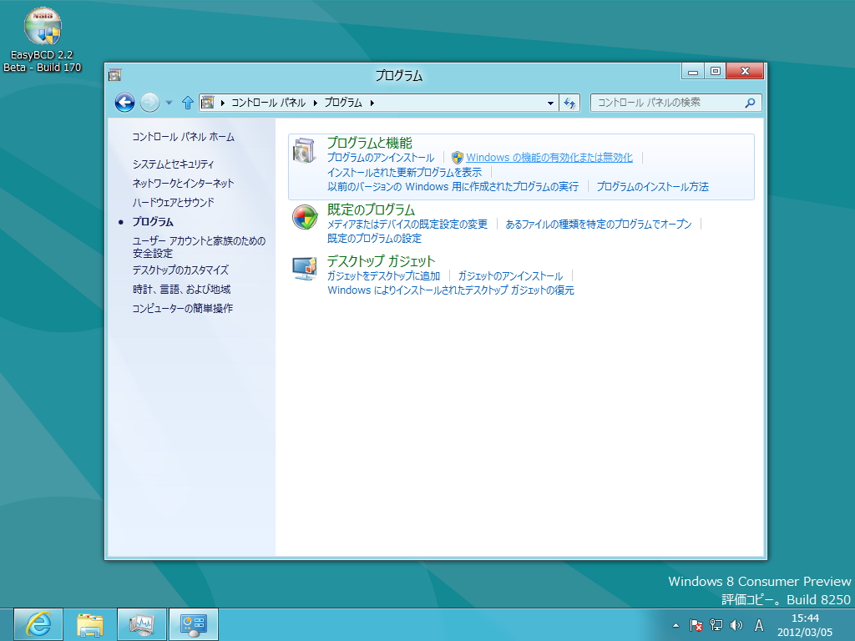Click the IME input indicator showing A
This screenshot has width=855, height=641.
[x=758, y=623]
